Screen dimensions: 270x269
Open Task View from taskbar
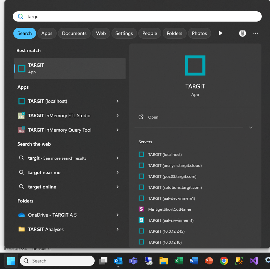103,261
